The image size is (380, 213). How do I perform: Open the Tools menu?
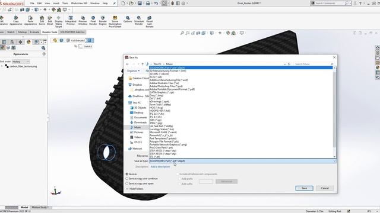click(65, 4)
